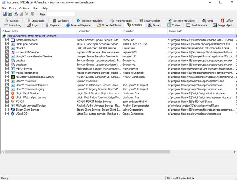Switch to the Image Hijacks tab
Screen dimensions: 237x180
[223, 25]
